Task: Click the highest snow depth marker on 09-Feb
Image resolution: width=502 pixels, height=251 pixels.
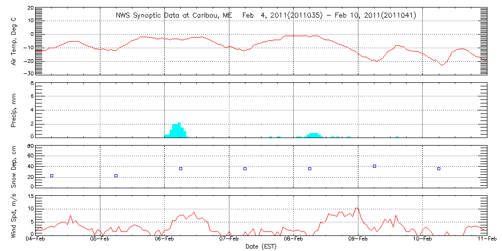Action: pyautogui.click(x=374, y=166)
